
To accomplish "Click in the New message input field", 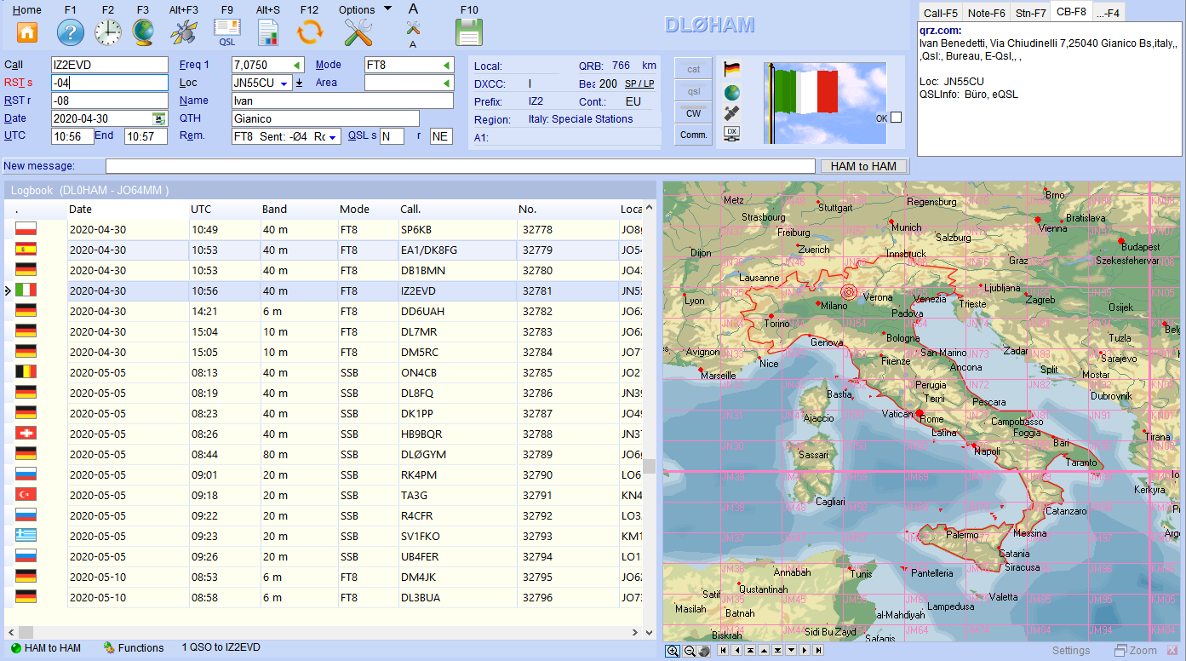I will click(460, 166).
